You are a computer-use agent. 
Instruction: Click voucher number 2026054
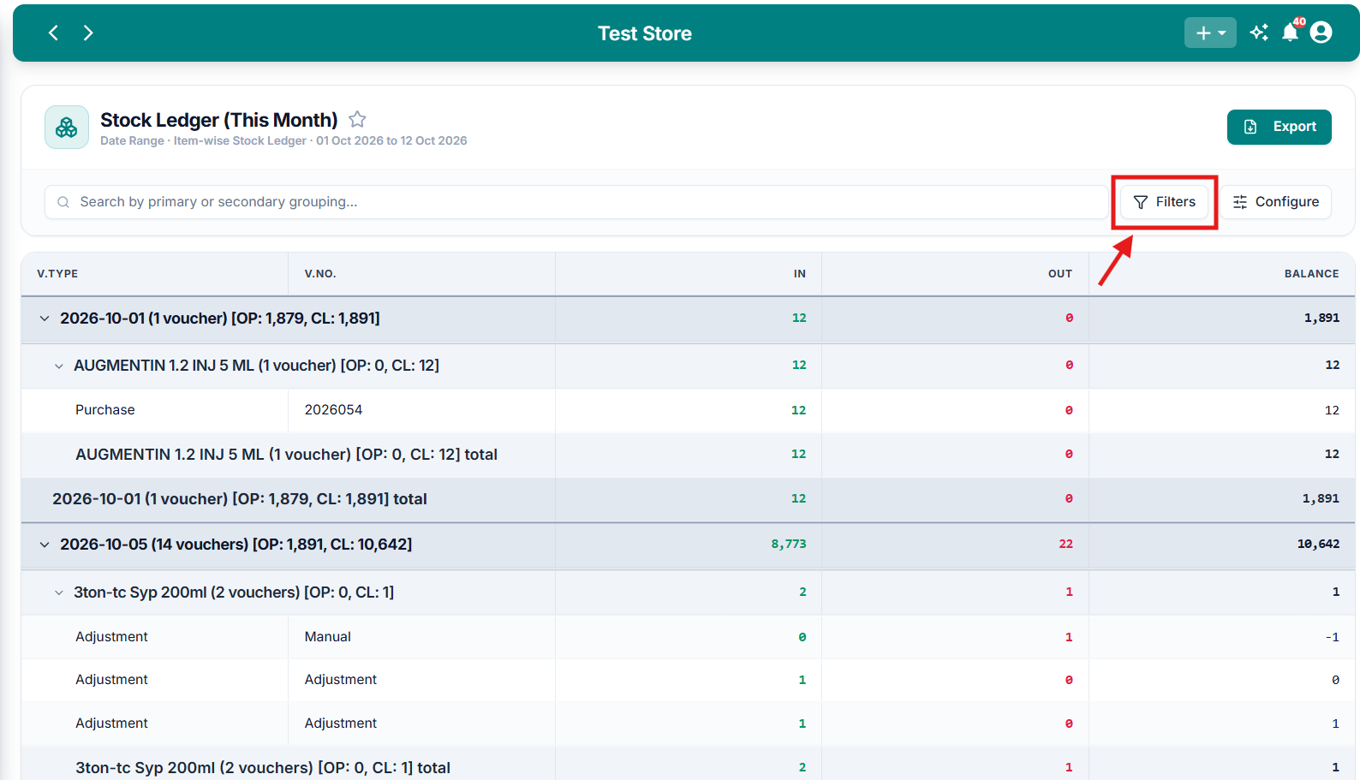click(x=333, y=410)
